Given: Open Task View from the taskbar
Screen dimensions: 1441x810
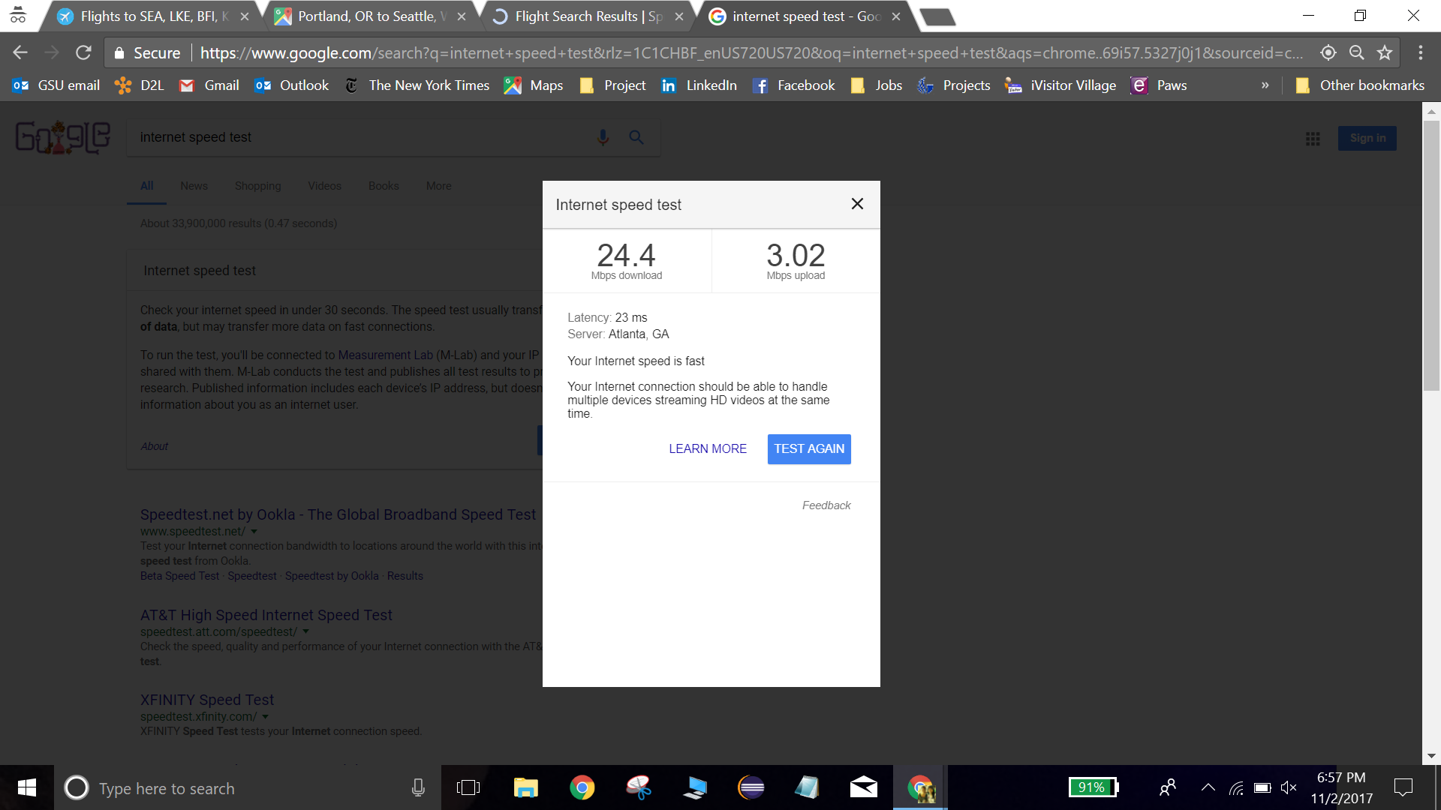Looking at the screenshot, I should pos(468,787).
